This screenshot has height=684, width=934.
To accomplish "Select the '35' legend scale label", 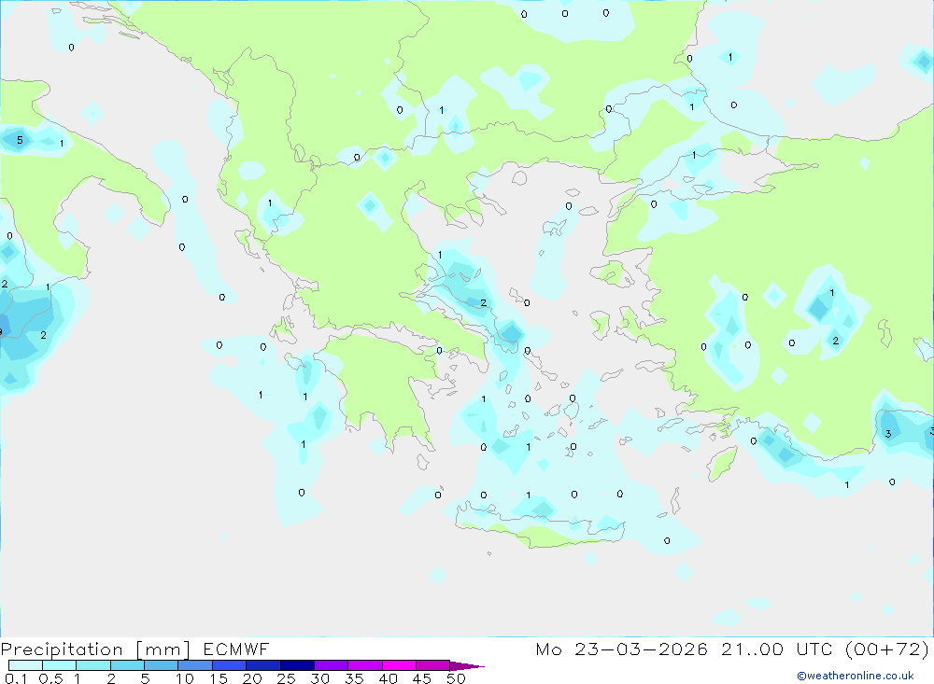I will (354, 678).
